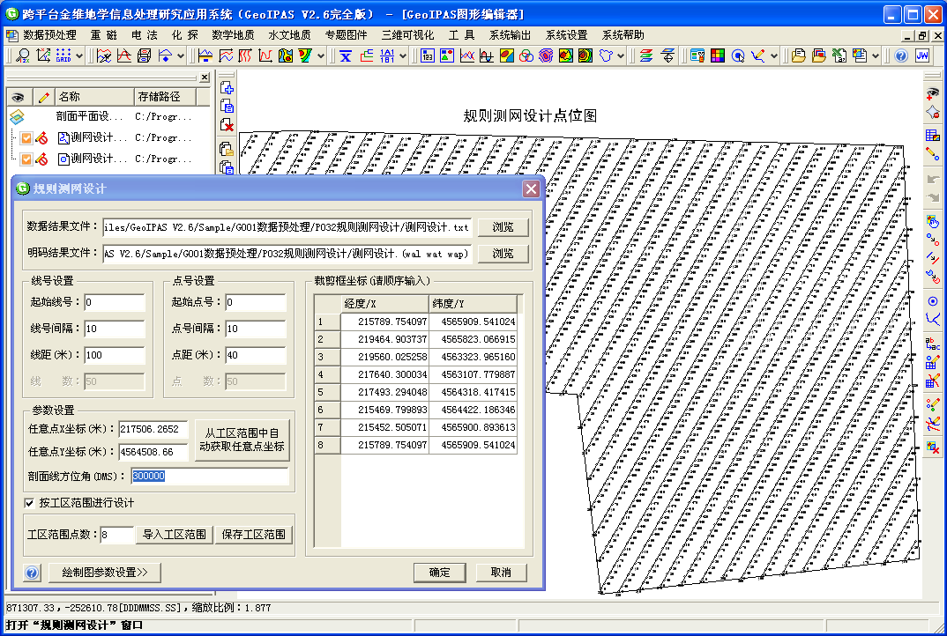Click help icon in 规则测网设计 dialog
947x636 pixels.
pyautogui.click(x=32, y=573)
